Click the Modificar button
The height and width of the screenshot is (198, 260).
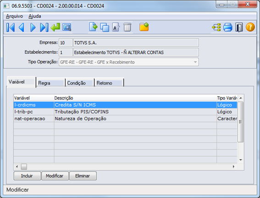(x=55, y=176)
